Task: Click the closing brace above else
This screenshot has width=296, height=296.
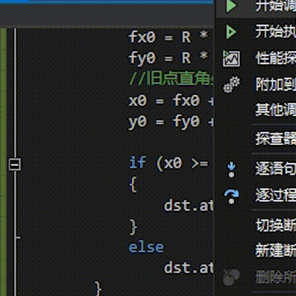Action: point(133,227)
